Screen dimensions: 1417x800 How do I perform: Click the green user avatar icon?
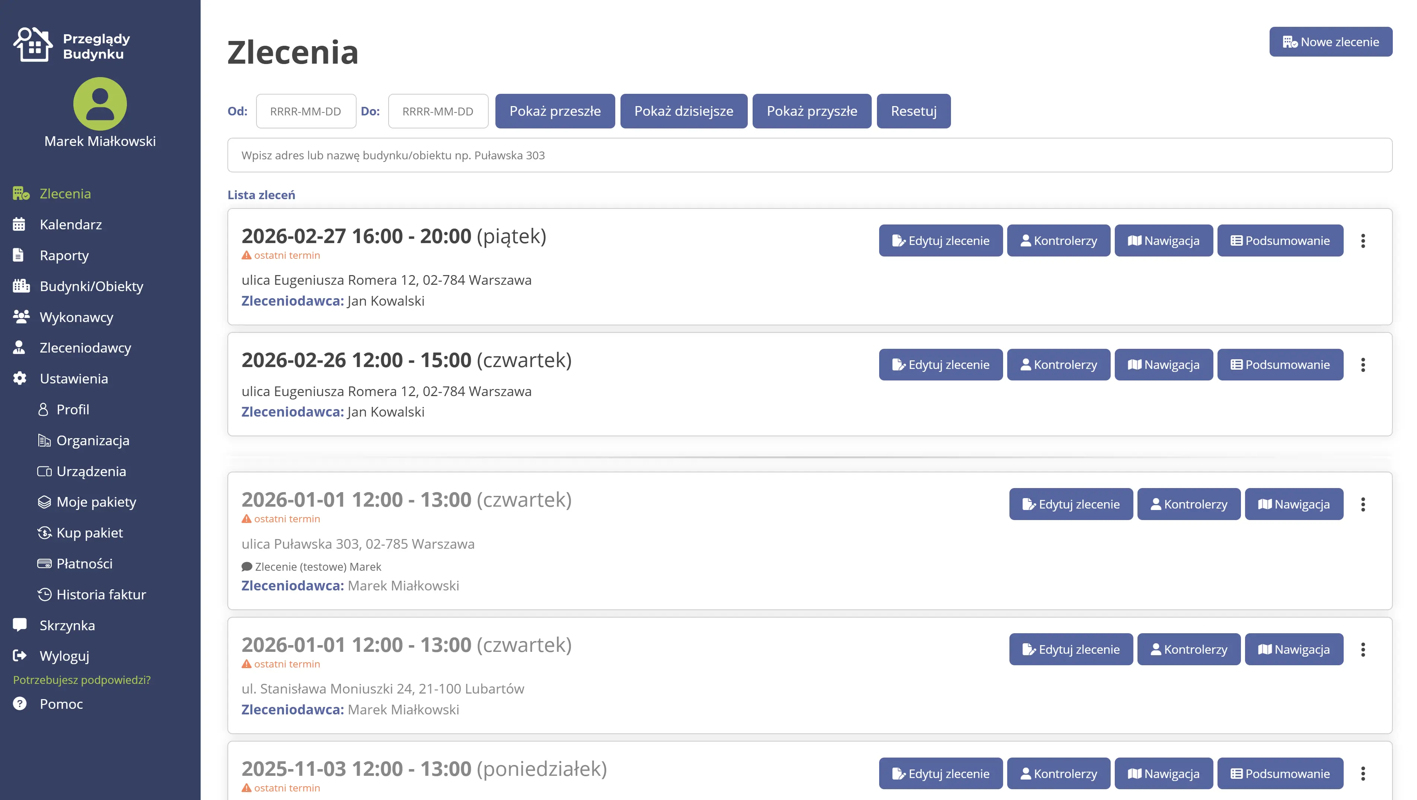(x=99, y=104)
